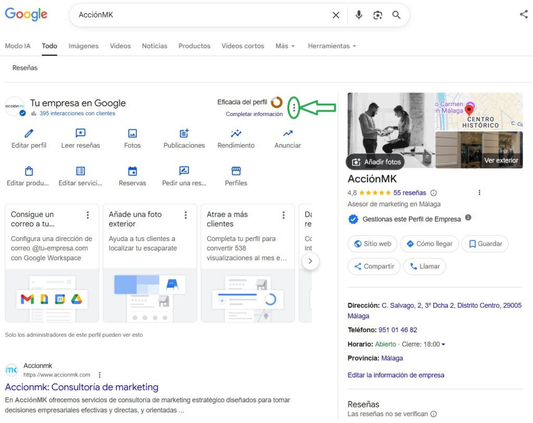Switch to the Imágenes tab
533x423 pixels.
(83, 46)
